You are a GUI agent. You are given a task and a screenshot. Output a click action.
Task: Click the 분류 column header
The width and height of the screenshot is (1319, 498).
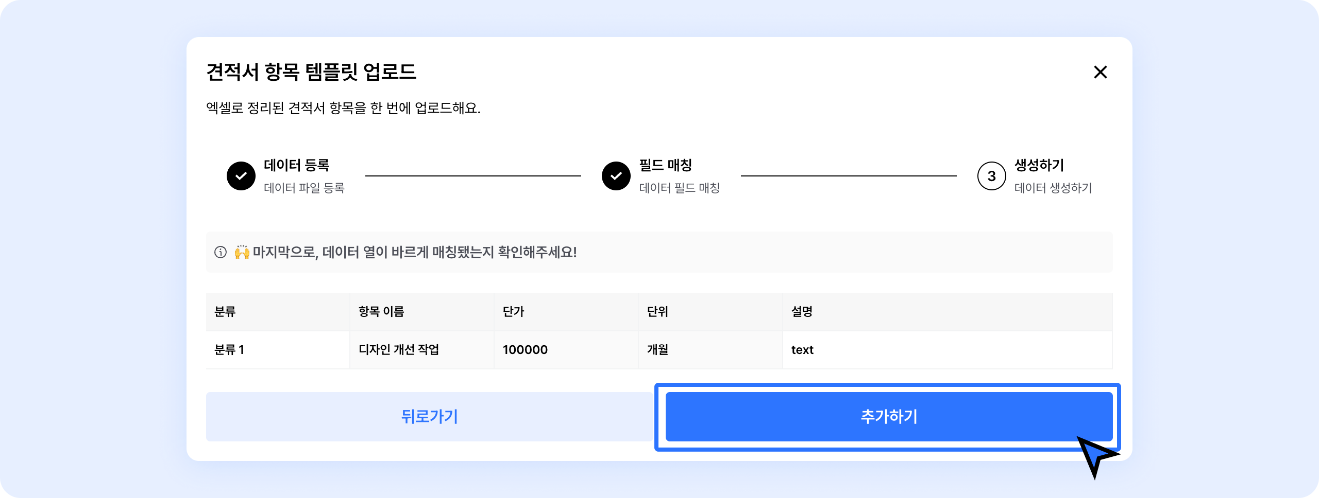pyautogui.click(x=225, y=312)
